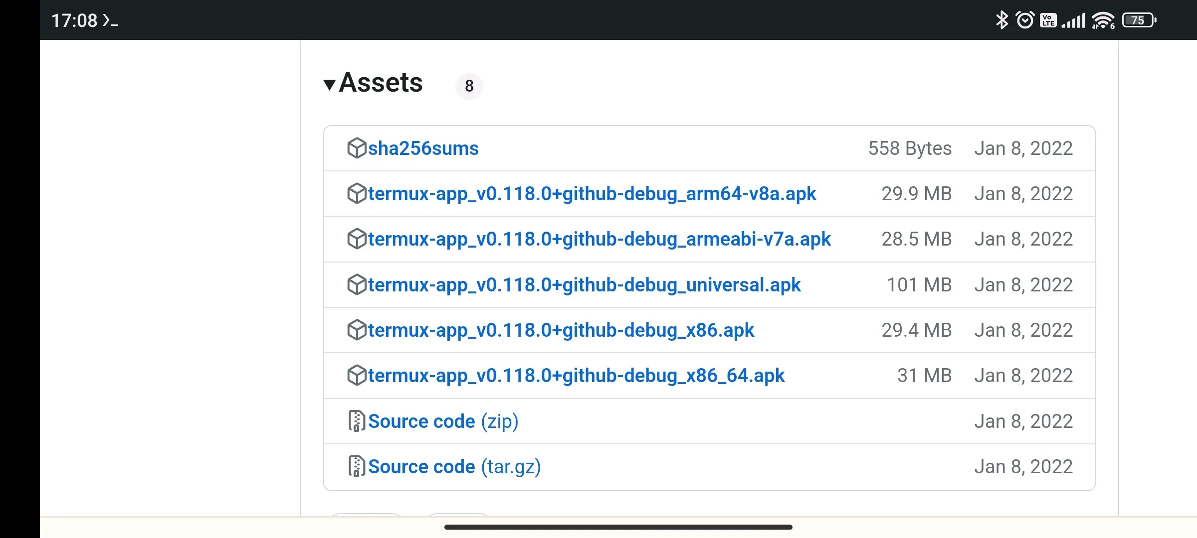Download Source code (zip)

point(443,421)
